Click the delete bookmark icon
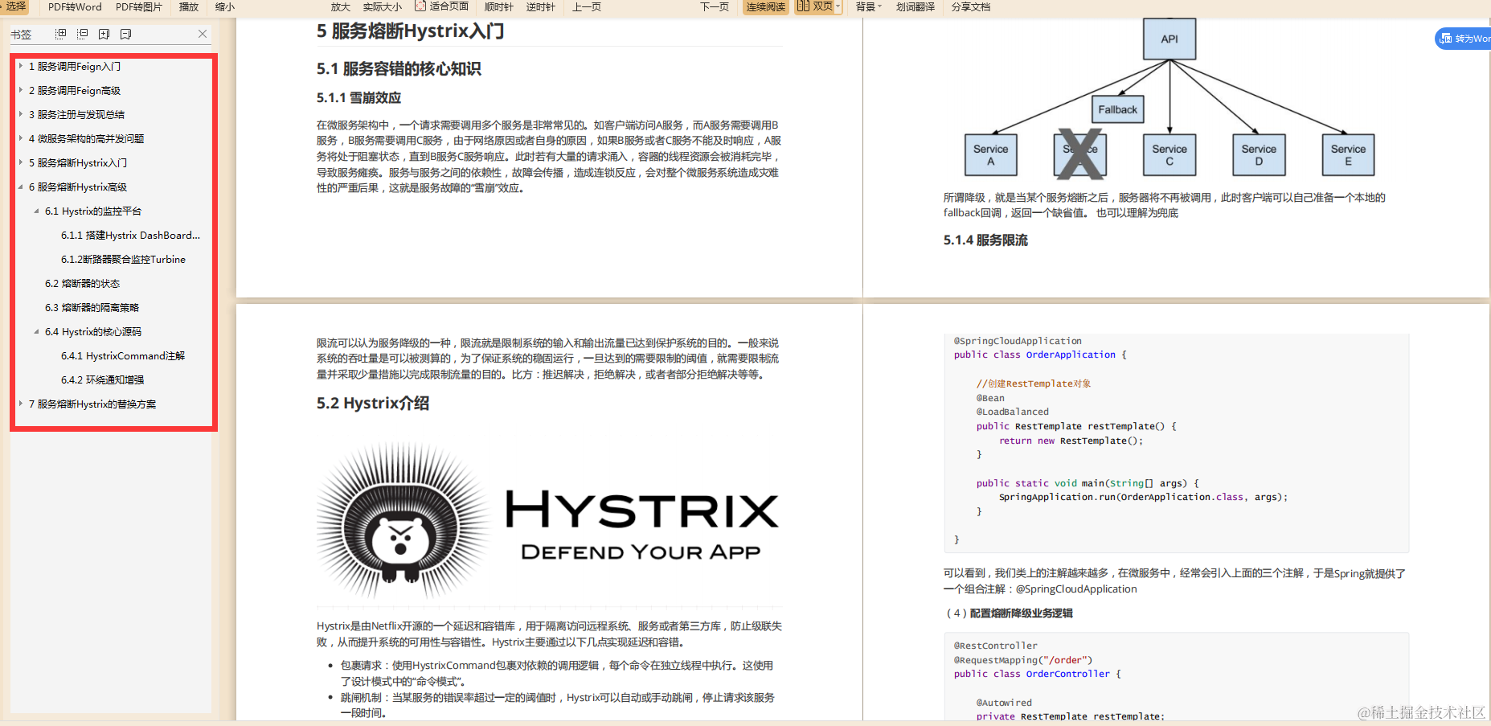The width and height of the screenshot is (1491, 726). (x=125, y=34)
